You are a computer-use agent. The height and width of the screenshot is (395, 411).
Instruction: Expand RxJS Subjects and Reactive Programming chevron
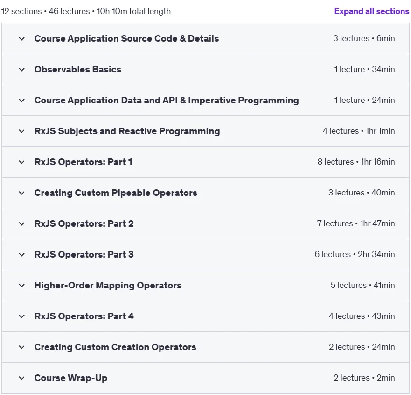pyautogui.click(x=22, y=131)
